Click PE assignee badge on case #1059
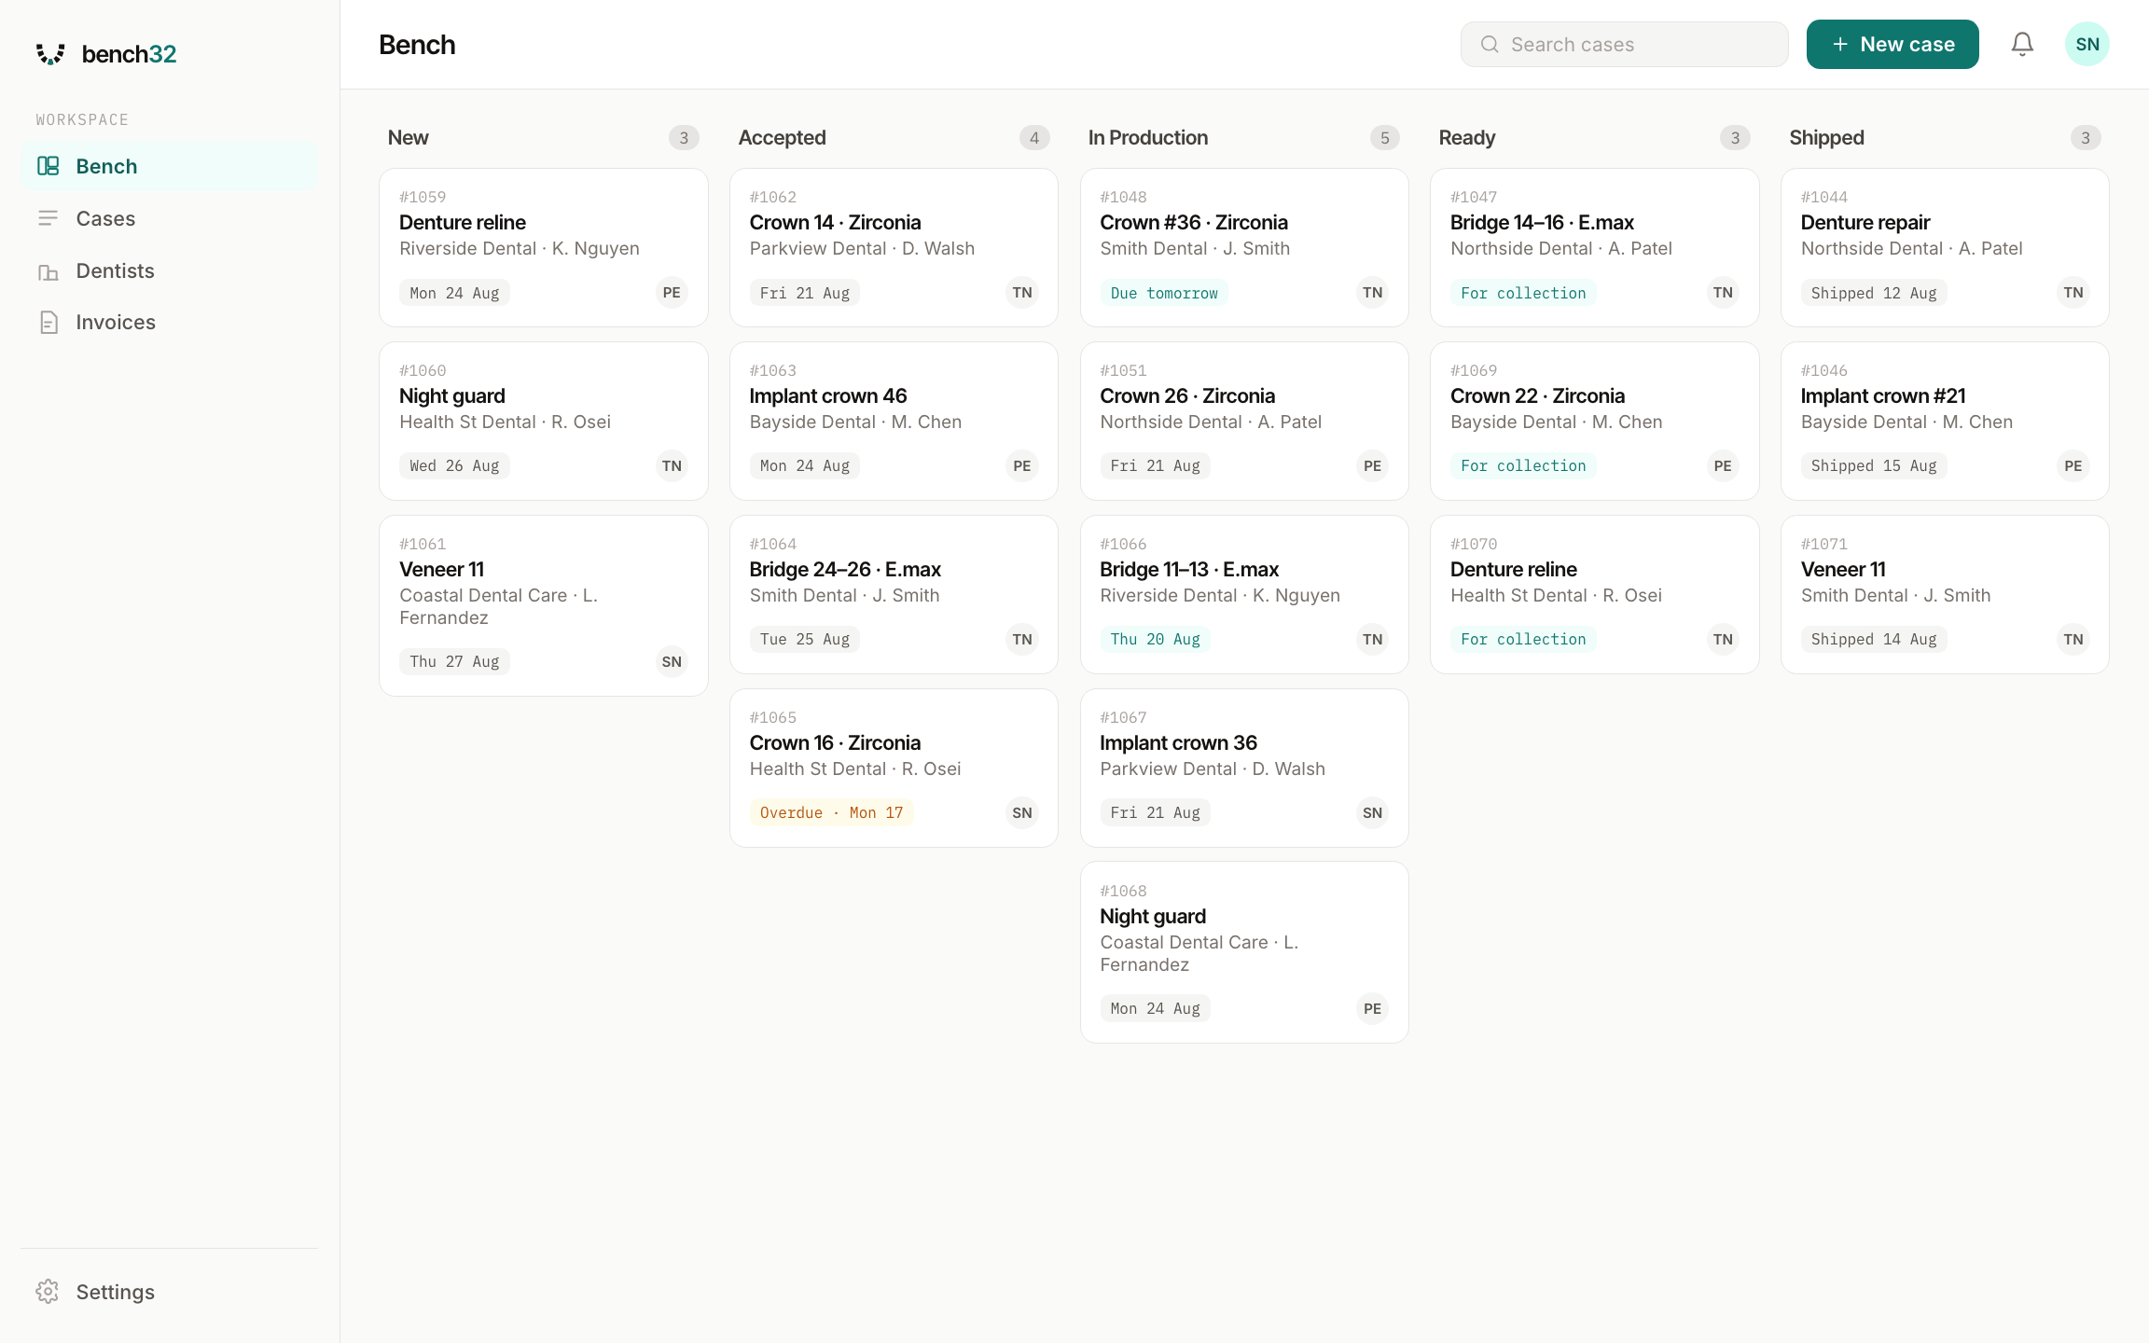This screenshot has width=2149, height=1343. click(x=672, y=293)
